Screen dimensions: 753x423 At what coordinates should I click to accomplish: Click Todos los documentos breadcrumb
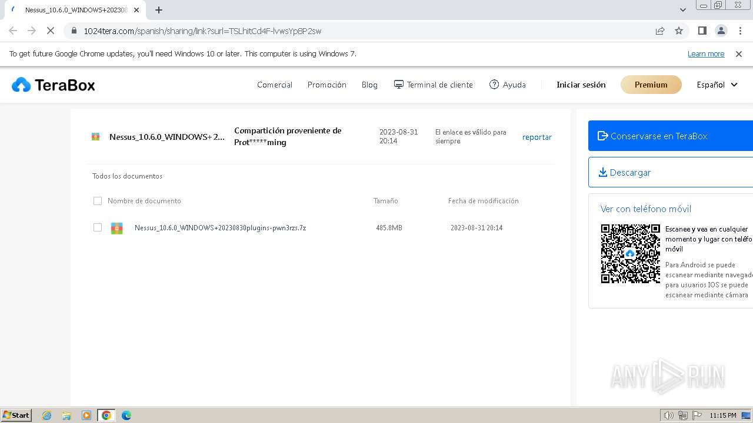click(x=127, y=176)
